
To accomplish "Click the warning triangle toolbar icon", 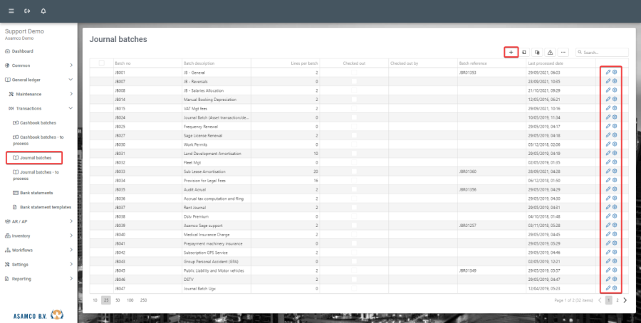I will (550, 52).
